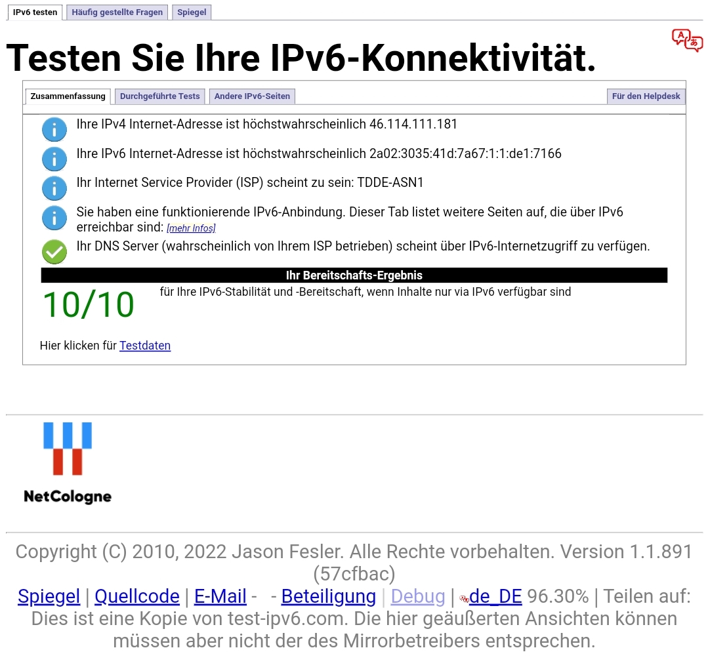Open the Quellcode link in the footer
This screenshot has width=708, height=669.
[137, 596]
